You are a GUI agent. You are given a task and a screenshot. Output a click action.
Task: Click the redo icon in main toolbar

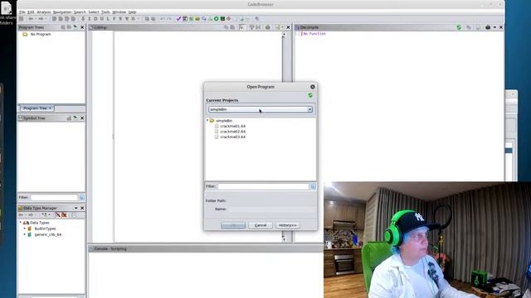point(169,19)
